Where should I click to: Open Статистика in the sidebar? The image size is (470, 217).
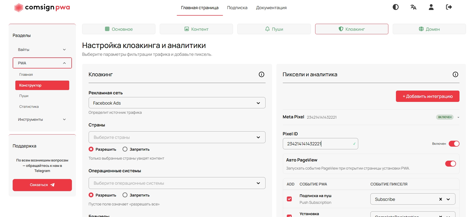29,106
